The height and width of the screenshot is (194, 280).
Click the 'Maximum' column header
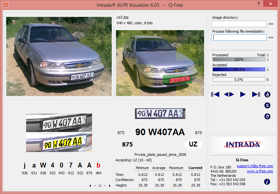click(x=176, y=168)
